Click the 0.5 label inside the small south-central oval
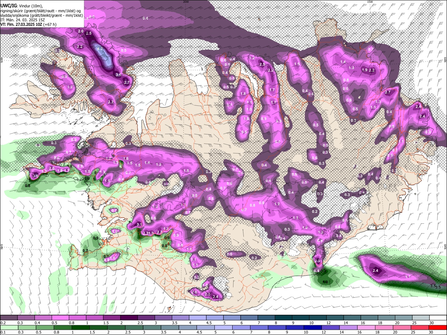 coord(229,254)
